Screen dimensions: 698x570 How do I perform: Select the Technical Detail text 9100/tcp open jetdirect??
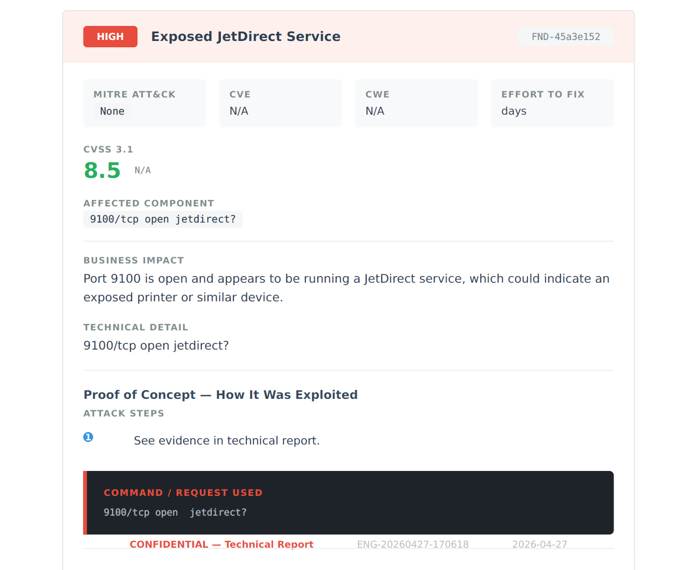point(156,345)
